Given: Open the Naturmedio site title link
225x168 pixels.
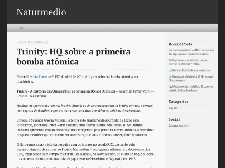Looking at the screenshot, I should coord(41,12).
